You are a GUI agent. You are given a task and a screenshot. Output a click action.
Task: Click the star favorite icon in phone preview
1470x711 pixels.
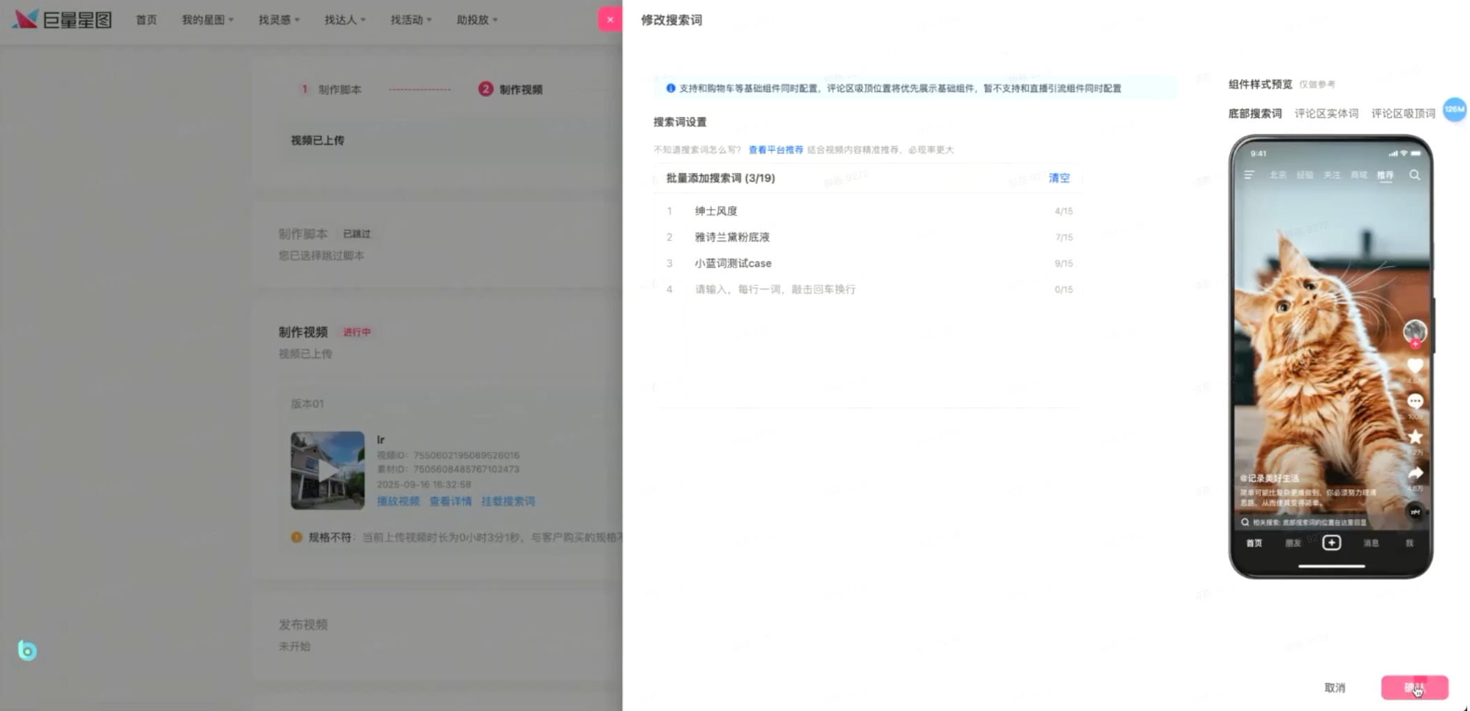pyautogui.click(x=1415, y=437)
